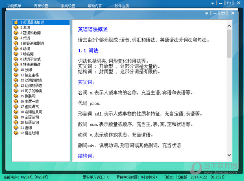The width and height of the screenshot is (244, 181).
Task: Open chapter 12 动词的时态 label
Action: point(31,80)
